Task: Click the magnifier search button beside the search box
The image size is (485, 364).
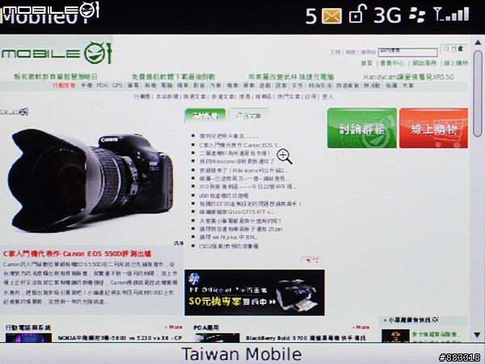Action: coord(453,49)
